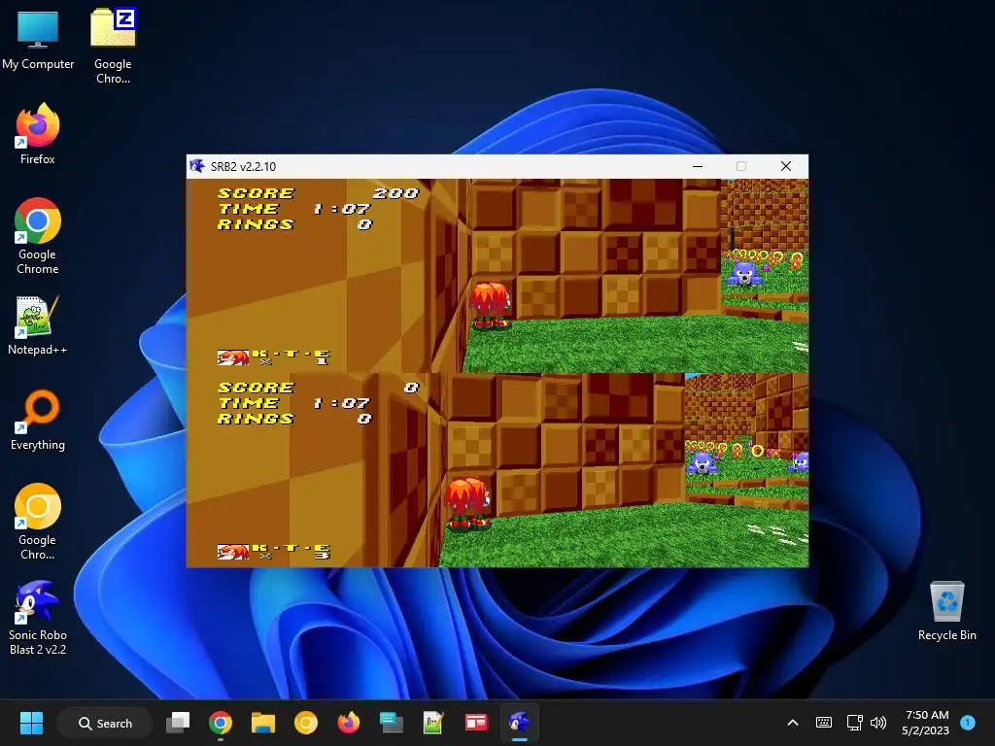Click the SRB2 window title bar icon

(197, 166)
